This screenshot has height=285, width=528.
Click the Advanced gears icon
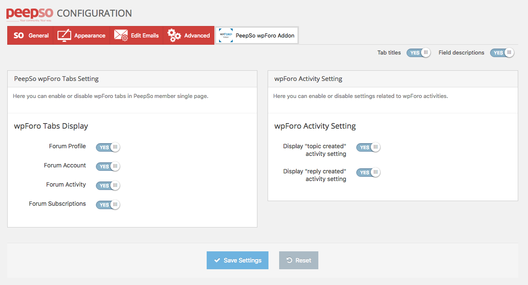pos(174,35)
